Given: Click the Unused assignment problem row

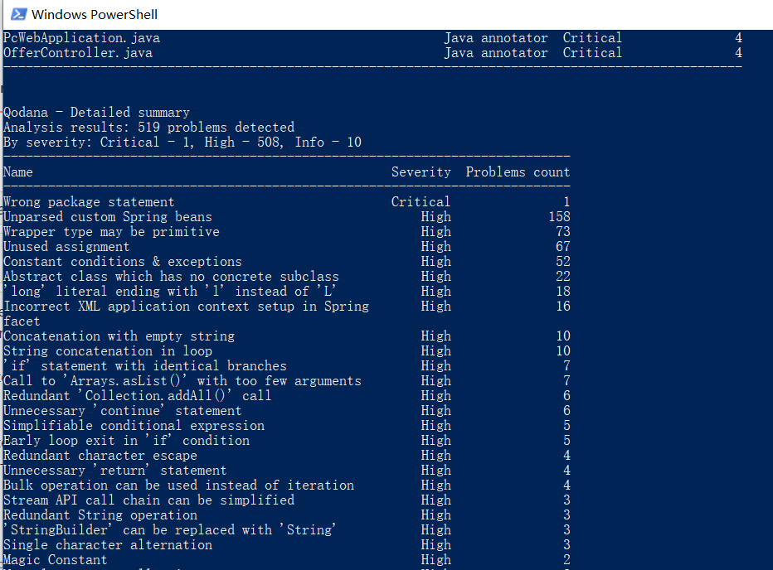Looking at the screenshot, I should [x=68, y=246].
